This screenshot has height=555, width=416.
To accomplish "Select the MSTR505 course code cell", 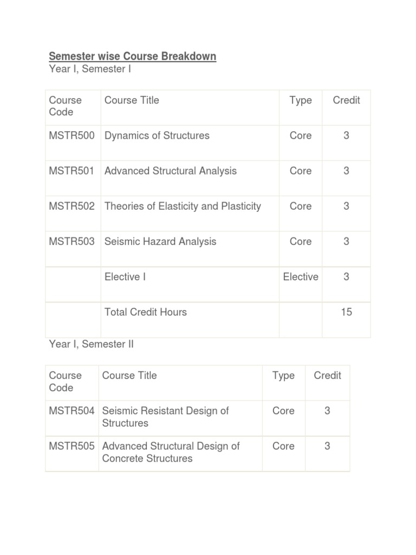I will point(71,446).
